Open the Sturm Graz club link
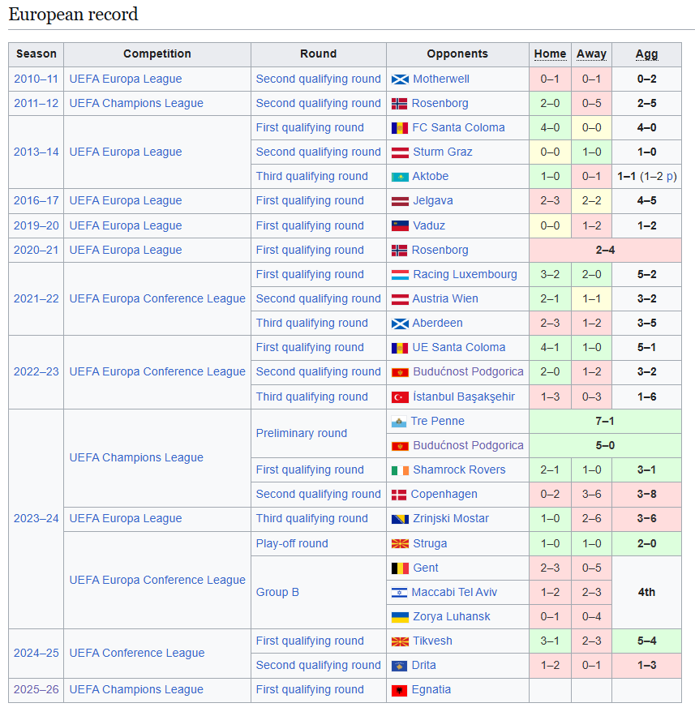Screen dimensions: 695x716 point(443,152)
